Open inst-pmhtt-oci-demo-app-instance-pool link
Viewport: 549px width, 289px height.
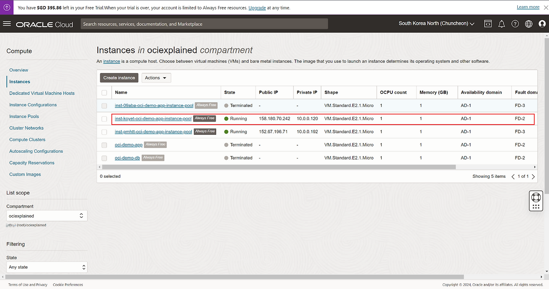pos(153,132)
